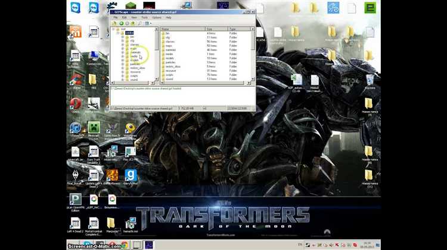Click the tree pane vertical scrollbar down arrow
Image resolution: width=447 pixels, height=250 pixels.
point(156,79)
